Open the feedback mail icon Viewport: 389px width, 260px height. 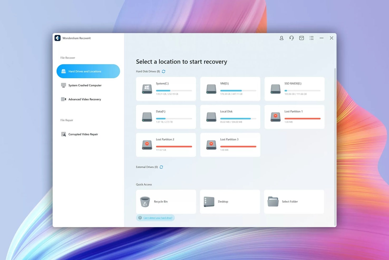coord(301,38)
